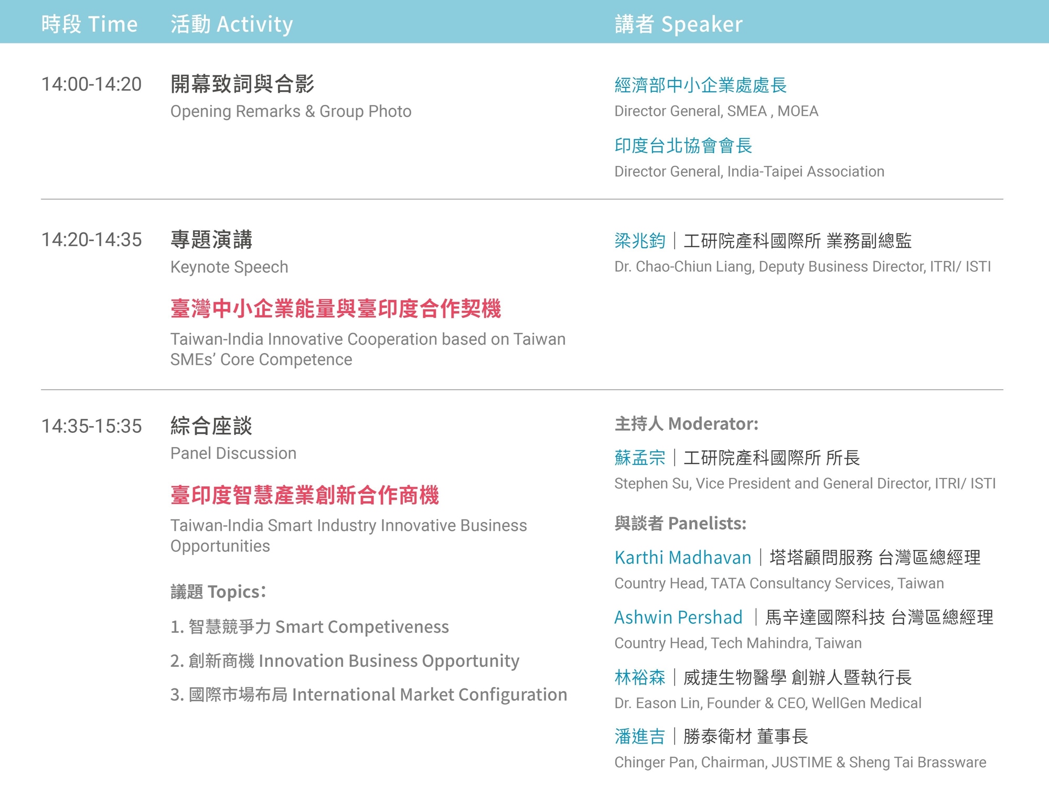Select panelist 林裕森

[x=639, y=677]
